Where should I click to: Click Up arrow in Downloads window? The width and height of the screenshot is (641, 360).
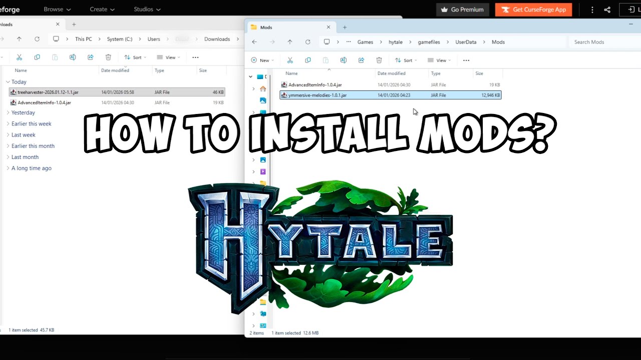[x=19, y=39]
